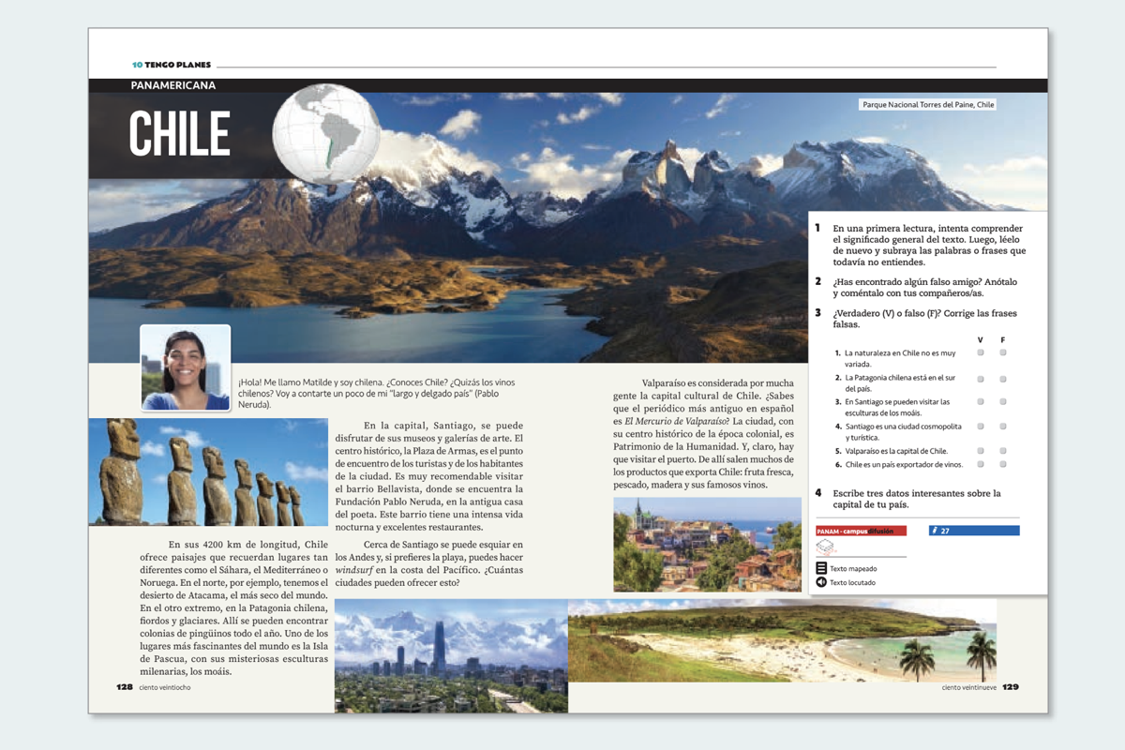Click the 'En sus 4200 km de longitud' paragraph
Image resolution: width=1125 pixels, height=750 pixels.
pos(235,607)
